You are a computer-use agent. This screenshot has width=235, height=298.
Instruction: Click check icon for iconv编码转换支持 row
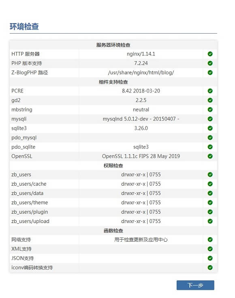(210, 268)
